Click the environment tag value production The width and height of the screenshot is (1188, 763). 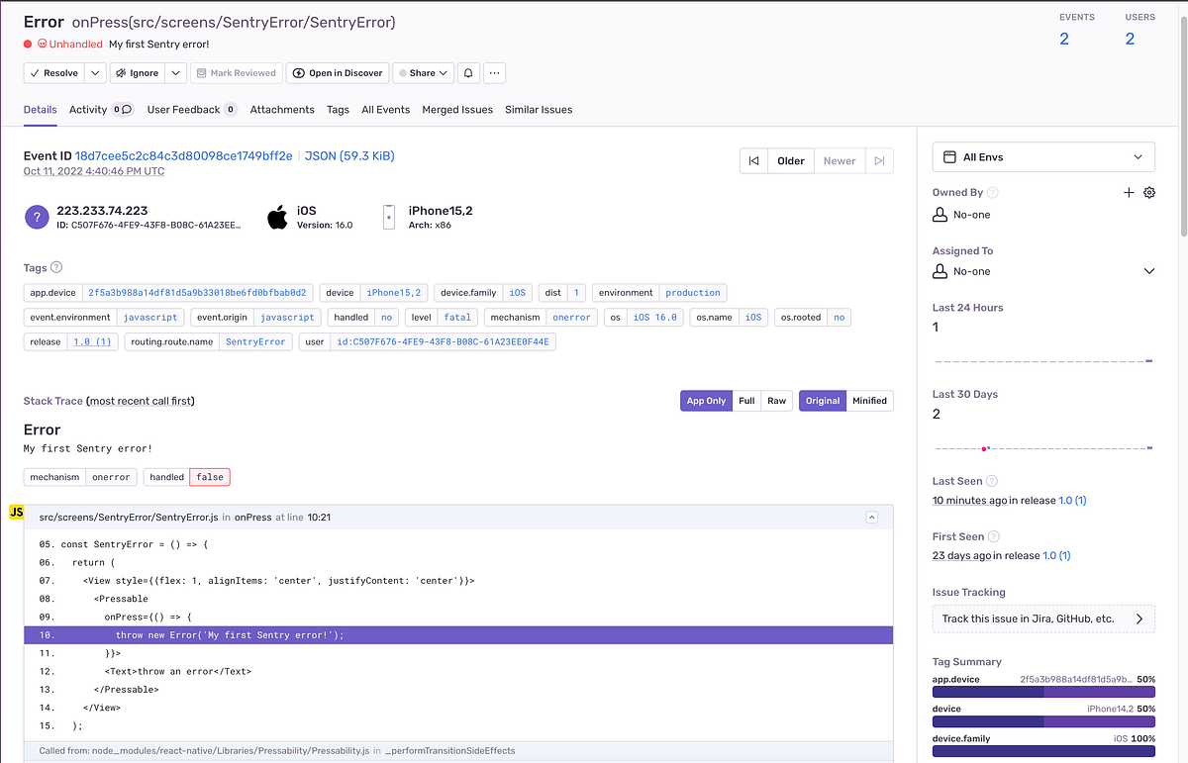[x=693, y=293]
